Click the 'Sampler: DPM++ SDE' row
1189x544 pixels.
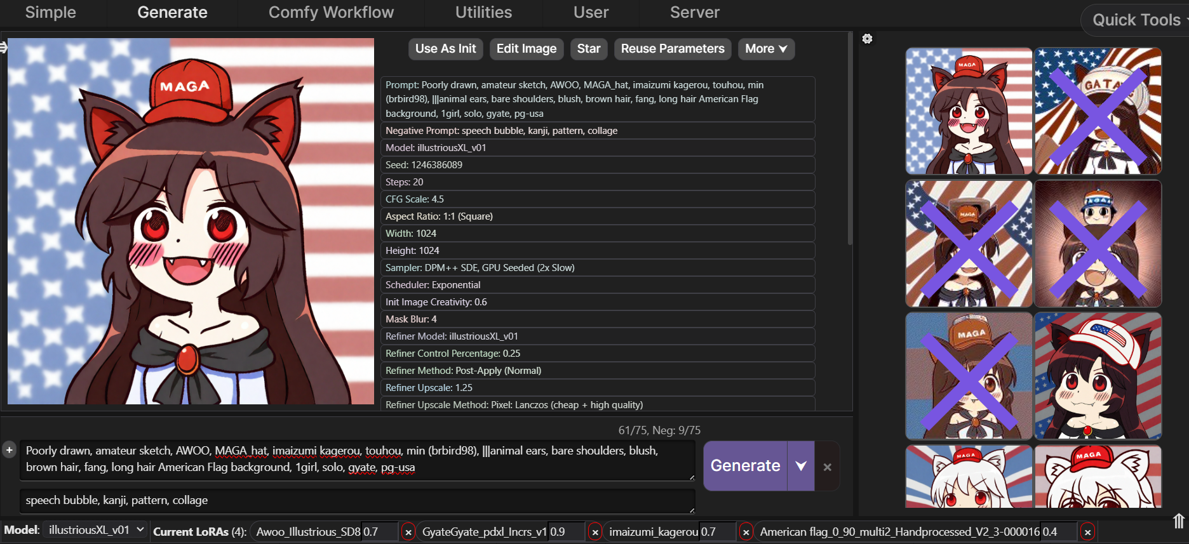pyautogui.click(x=598, y=268)
